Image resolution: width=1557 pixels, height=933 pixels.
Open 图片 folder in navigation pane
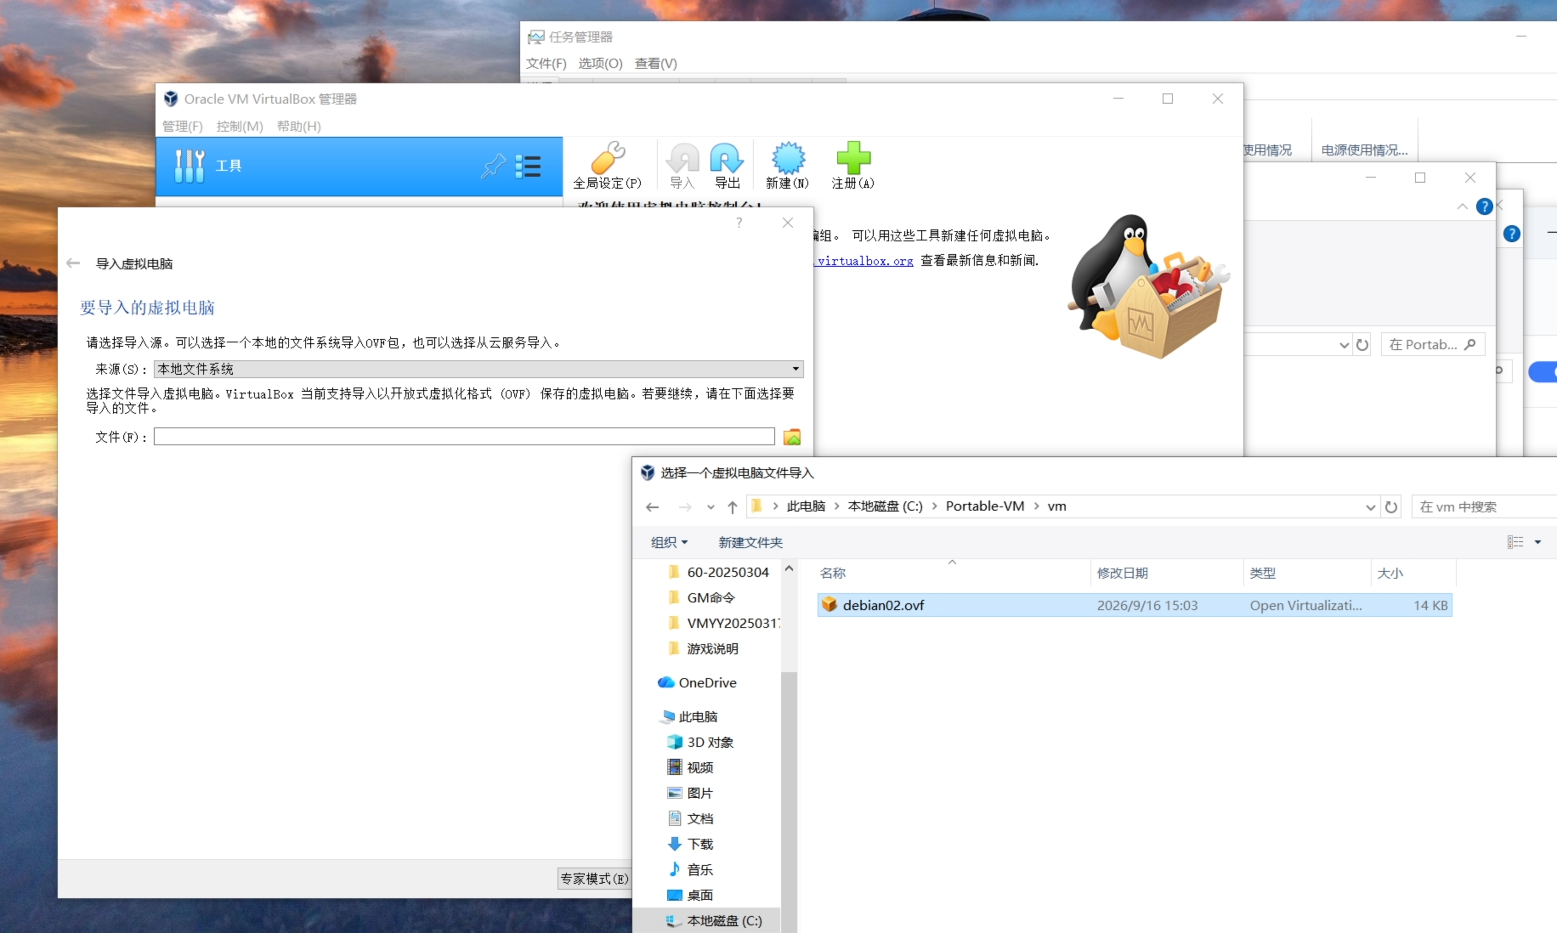pyautogui.click(x=690, y=793)
